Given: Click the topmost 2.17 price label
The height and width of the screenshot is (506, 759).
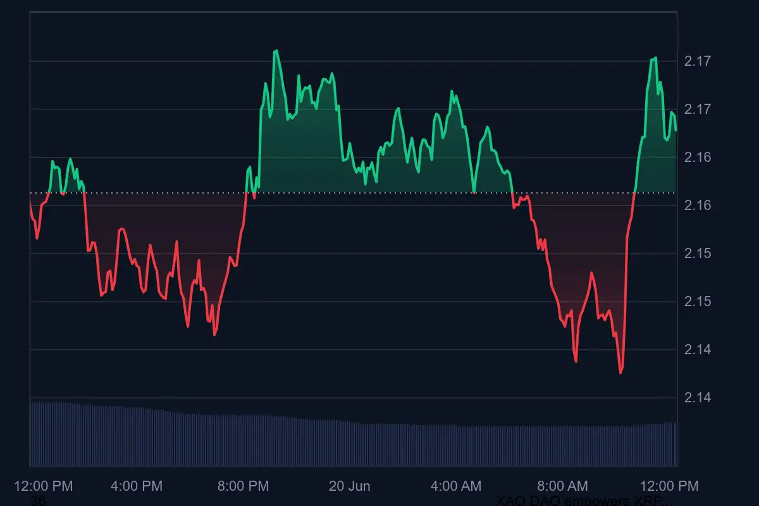Looking at the screenshot, I should point(698,61).
